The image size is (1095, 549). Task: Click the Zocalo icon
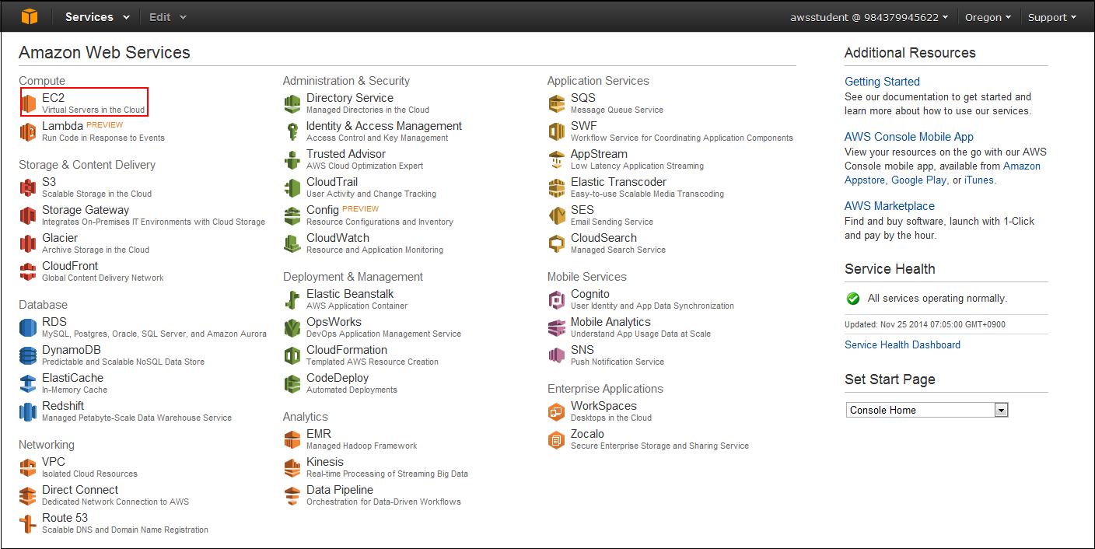pos(557,439)
